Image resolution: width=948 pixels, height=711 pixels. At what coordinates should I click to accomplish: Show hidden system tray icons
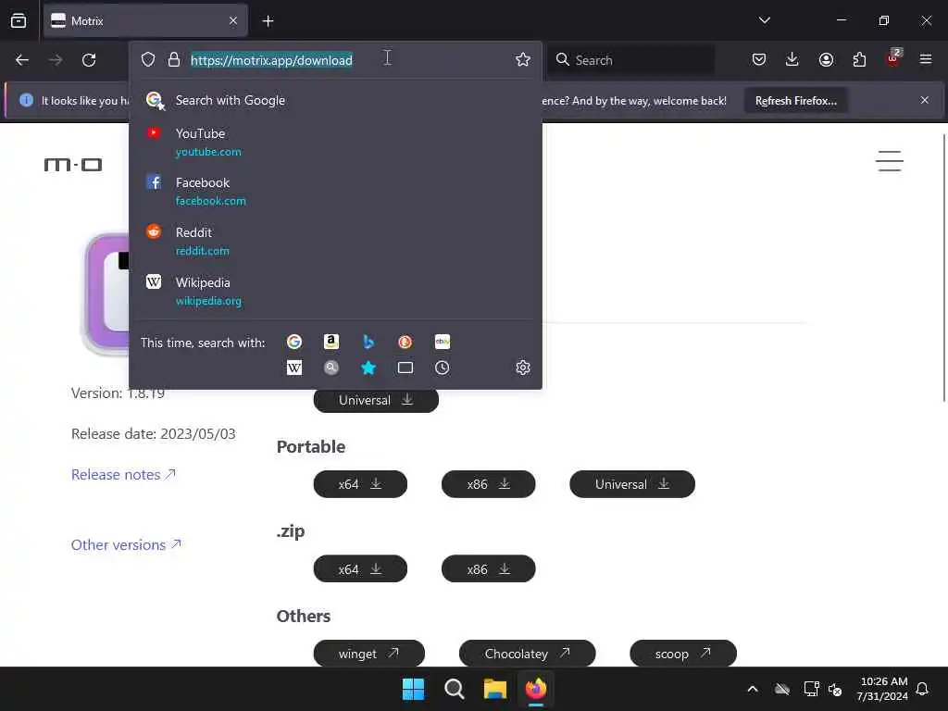click(753, 689)
